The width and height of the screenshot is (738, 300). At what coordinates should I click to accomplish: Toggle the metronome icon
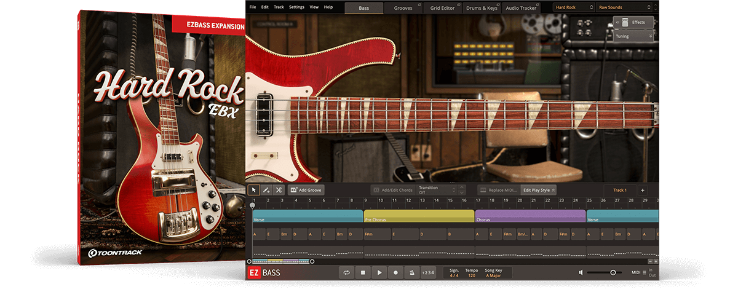411,272
